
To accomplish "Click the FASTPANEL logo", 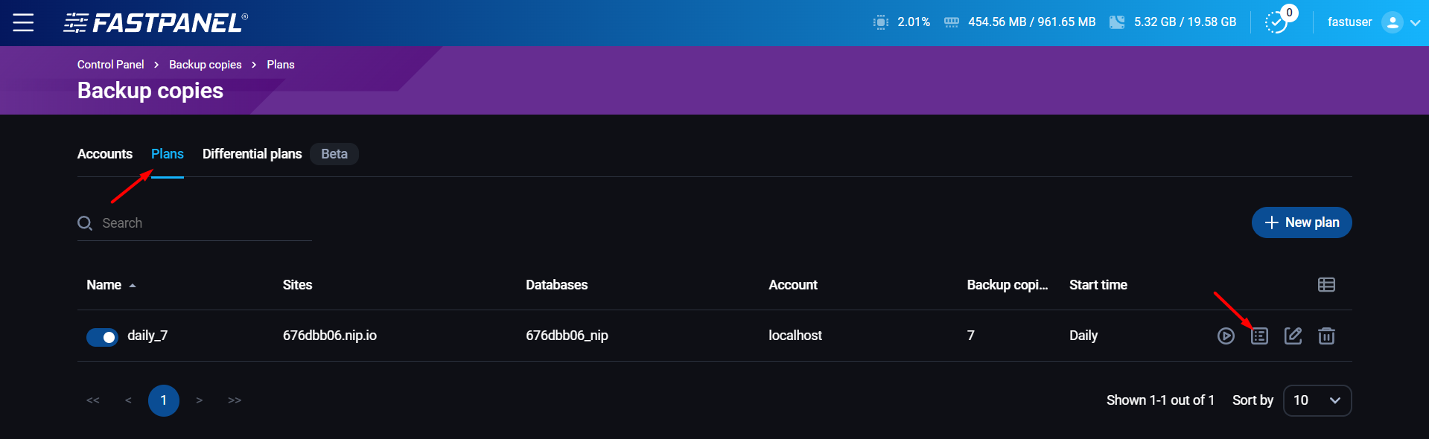I will pyautogui.click(x=156, y=23).
